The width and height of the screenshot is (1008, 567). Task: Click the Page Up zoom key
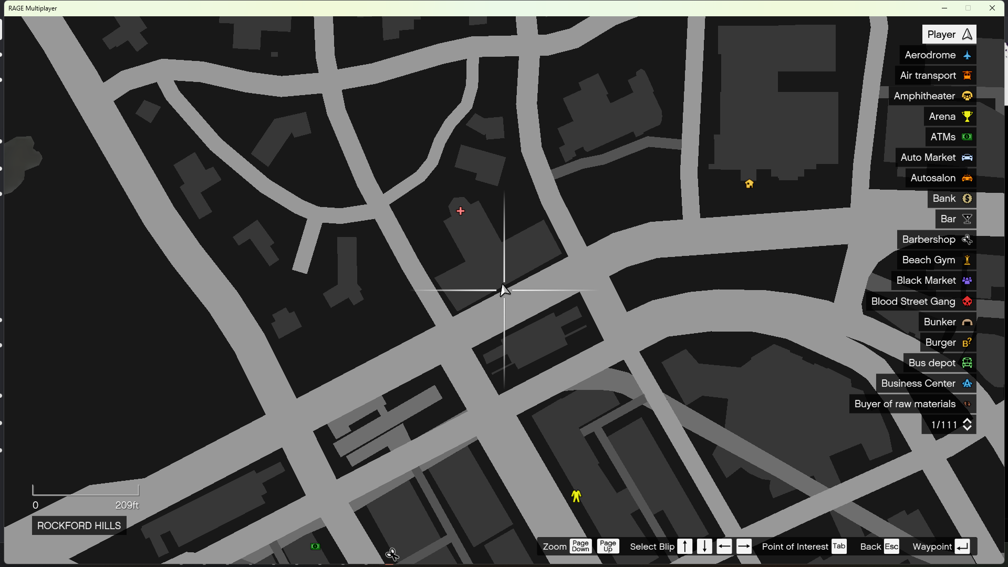point(608,547)
